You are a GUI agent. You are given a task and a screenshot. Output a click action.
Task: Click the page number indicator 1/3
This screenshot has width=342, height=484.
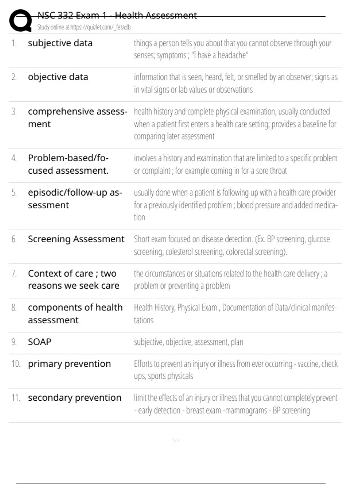pyautogui.click(x=176, y=441)
